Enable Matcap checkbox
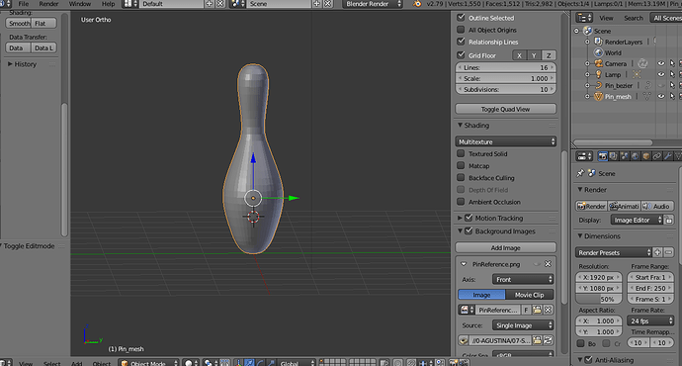682x366 pixels. point(461,166)
